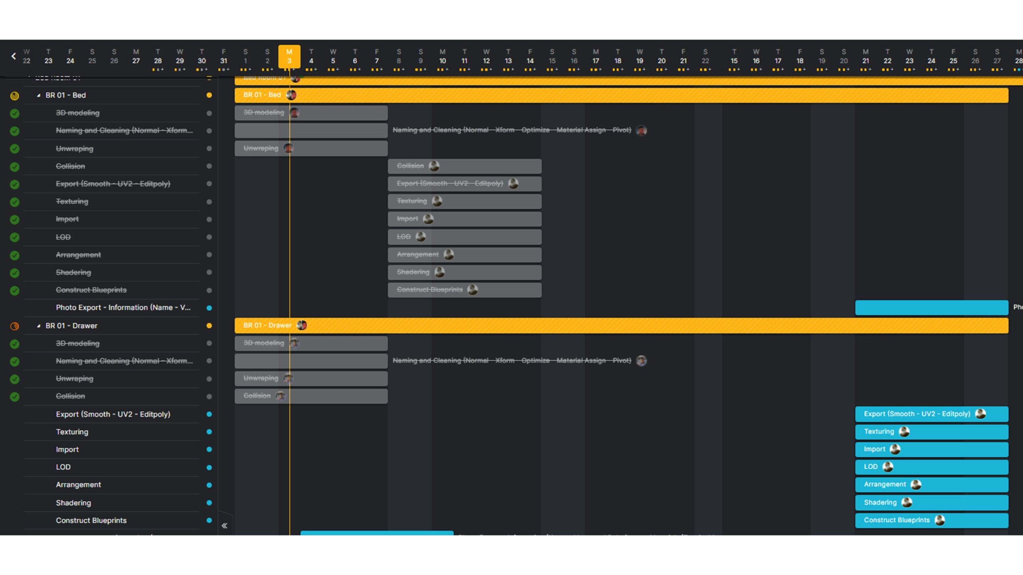Click the avatar on the grey Collision bar under Bed
Screen dimensions: 1023x575
coord(434,166)
